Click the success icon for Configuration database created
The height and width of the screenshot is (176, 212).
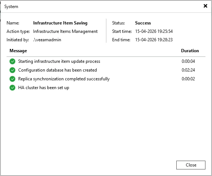click(x=12, y=70)
